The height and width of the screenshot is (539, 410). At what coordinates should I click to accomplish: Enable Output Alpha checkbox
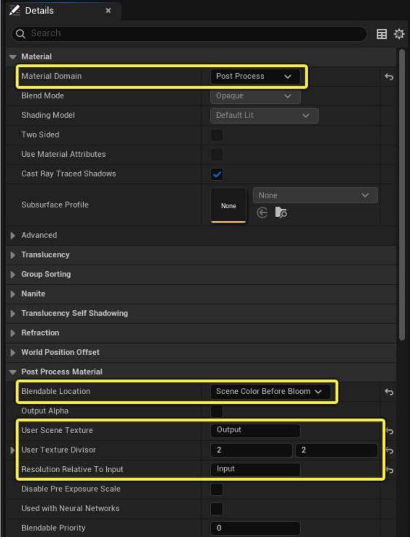pyautogui.click(x=217, y=411)
